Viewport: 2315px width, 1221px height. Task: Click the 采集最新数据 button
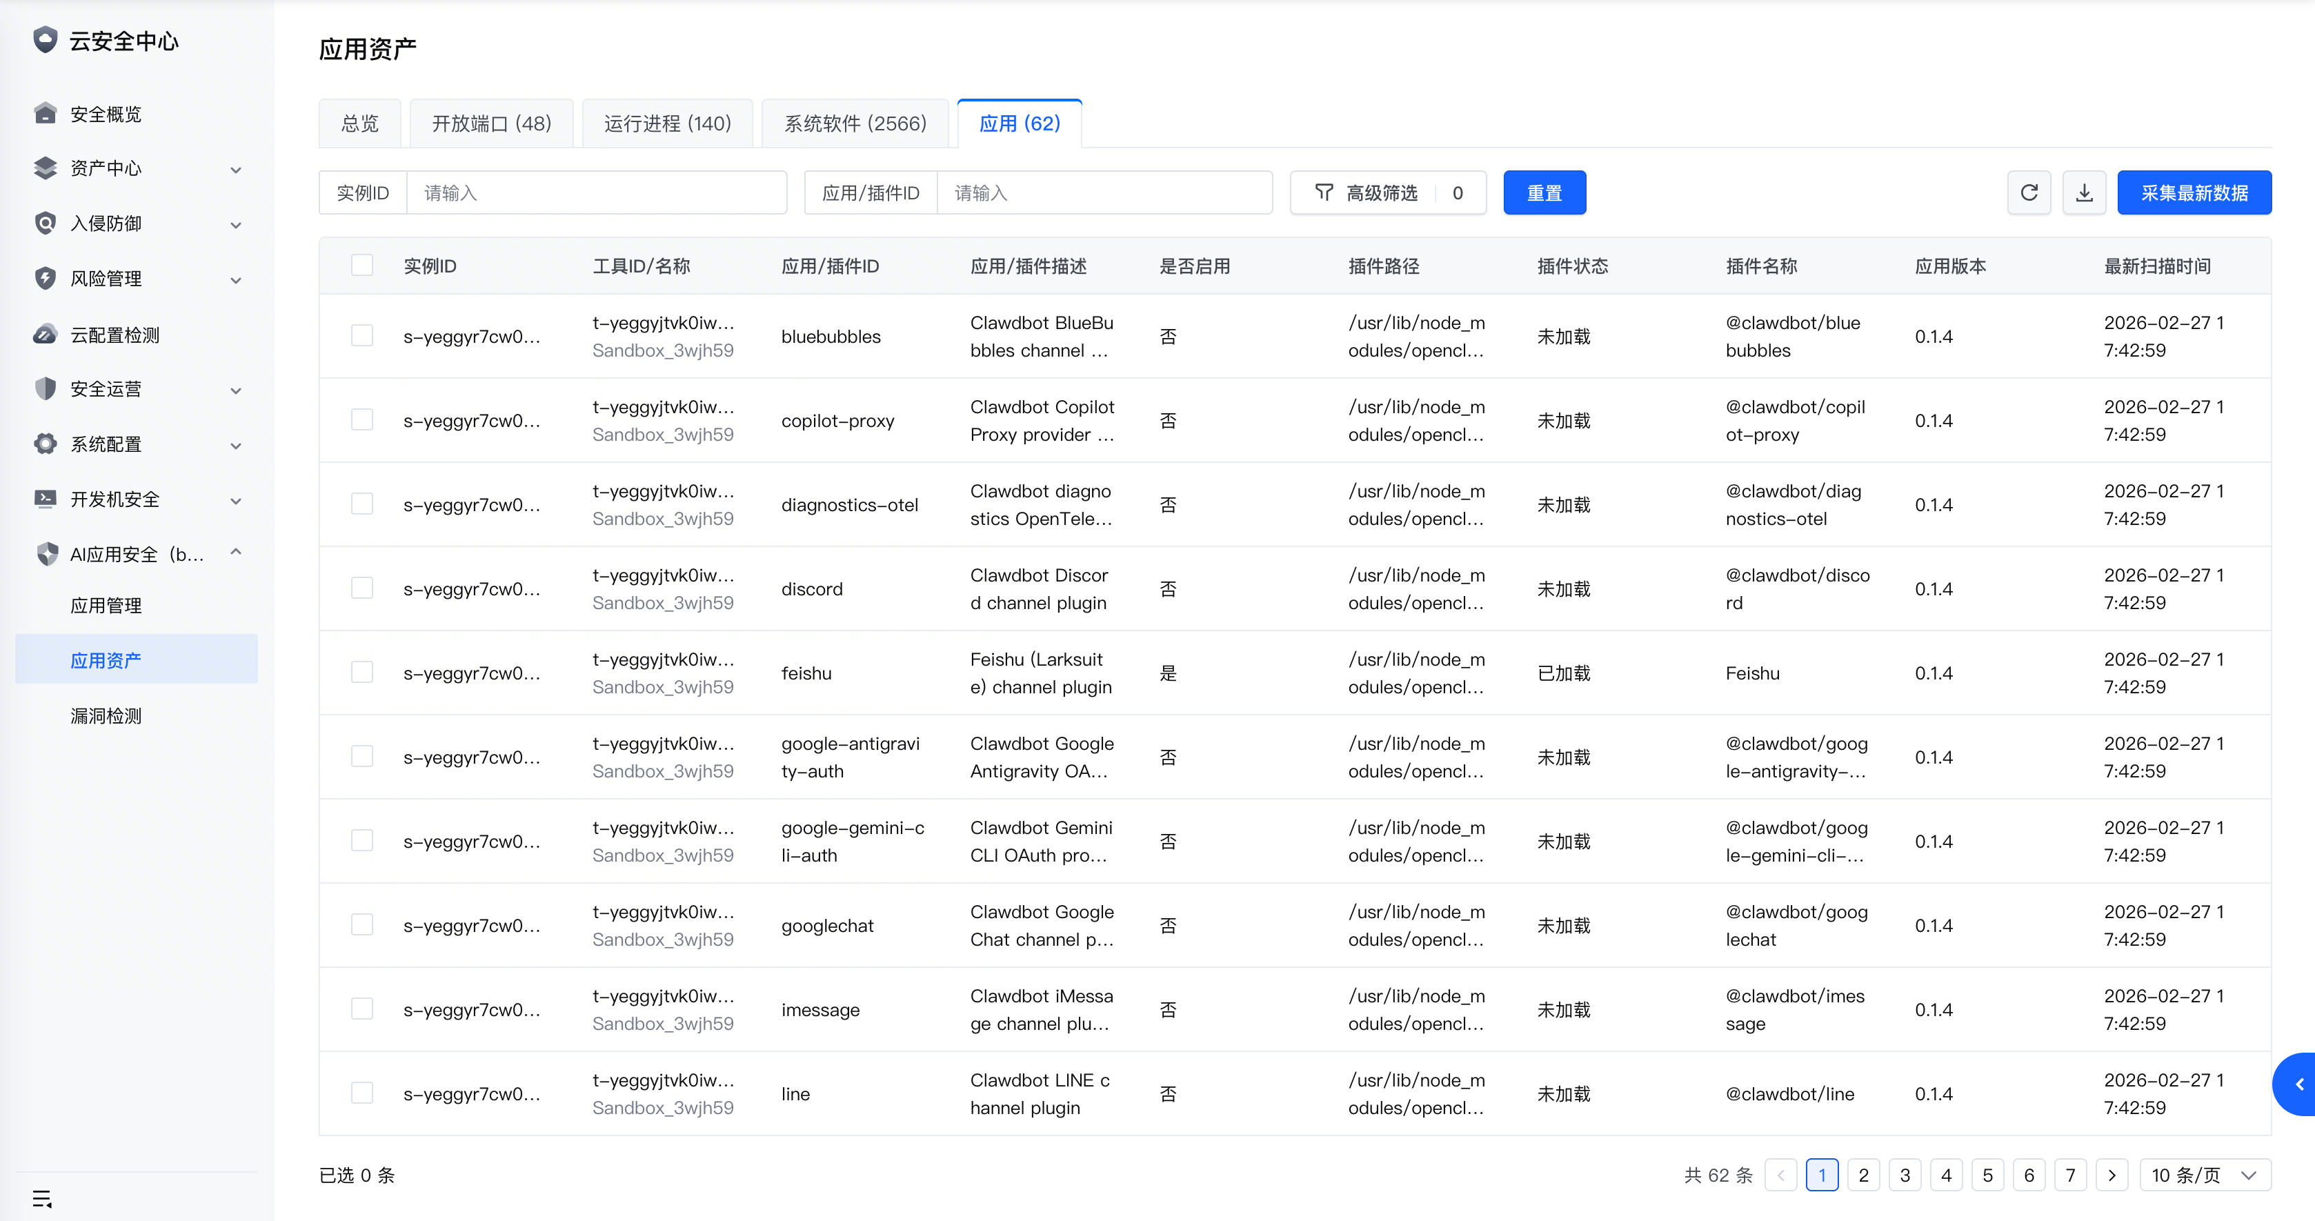pyautogui.click(x=2194, y=192)
